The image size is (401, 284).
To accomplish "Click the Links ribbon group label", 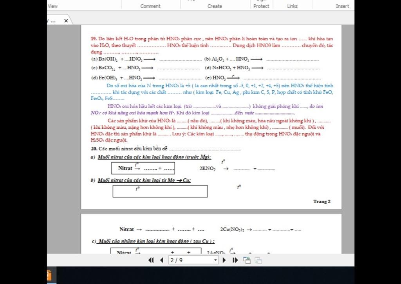I will [292, 6].
